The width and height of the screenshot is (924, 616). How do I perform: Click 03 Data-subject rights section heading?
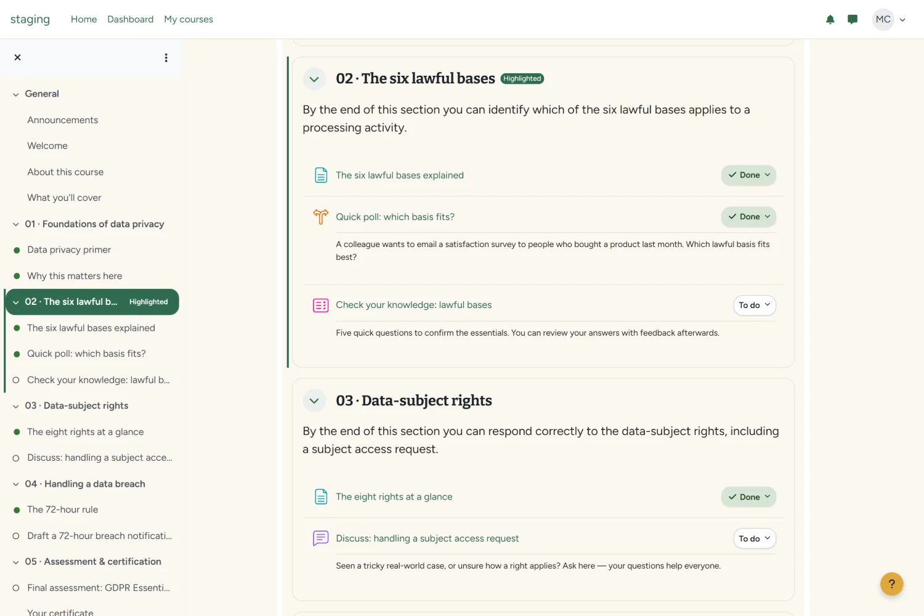414,400
